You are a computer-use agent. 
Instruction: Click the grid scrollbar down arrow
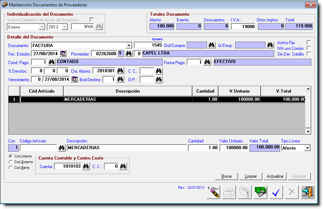[308, 131]
